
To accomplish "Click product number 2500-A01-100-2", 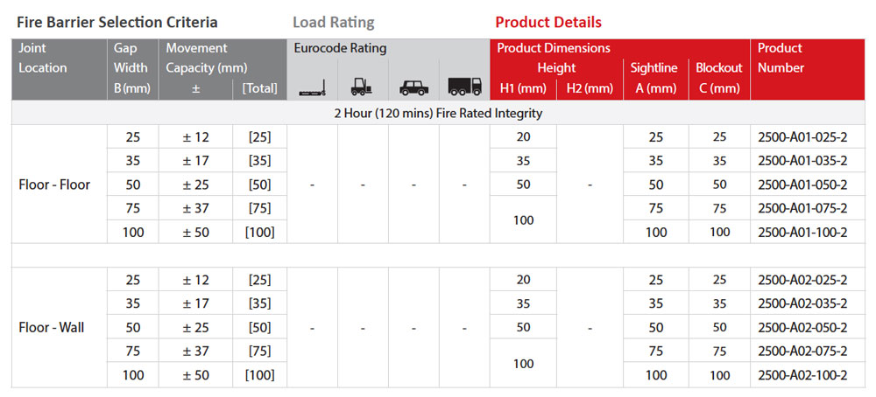I will [802, 232].
